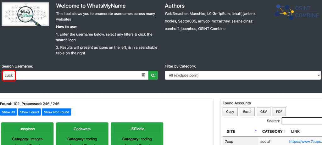
Task: Click the green magnifier search button
Action: 153,75
